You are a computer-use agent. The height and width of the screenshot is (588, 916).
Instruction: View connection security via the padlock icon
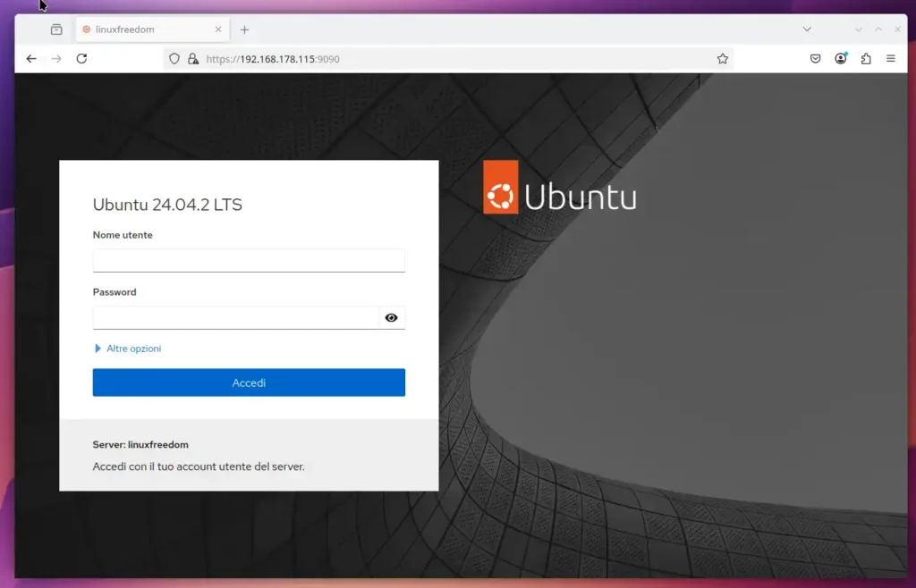(193, 59)
